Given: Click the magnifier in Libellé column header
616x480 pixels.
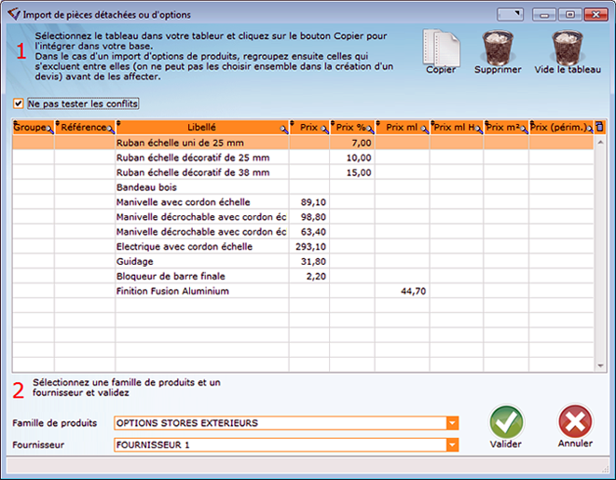Looking at the screenshot, I should click(x=283, y=129).
